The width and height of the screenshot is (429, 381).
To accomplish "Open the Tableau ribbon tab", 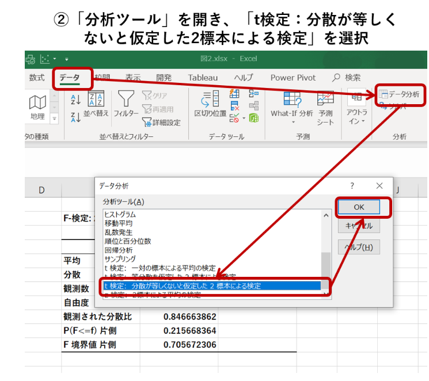I will point(203,78).
